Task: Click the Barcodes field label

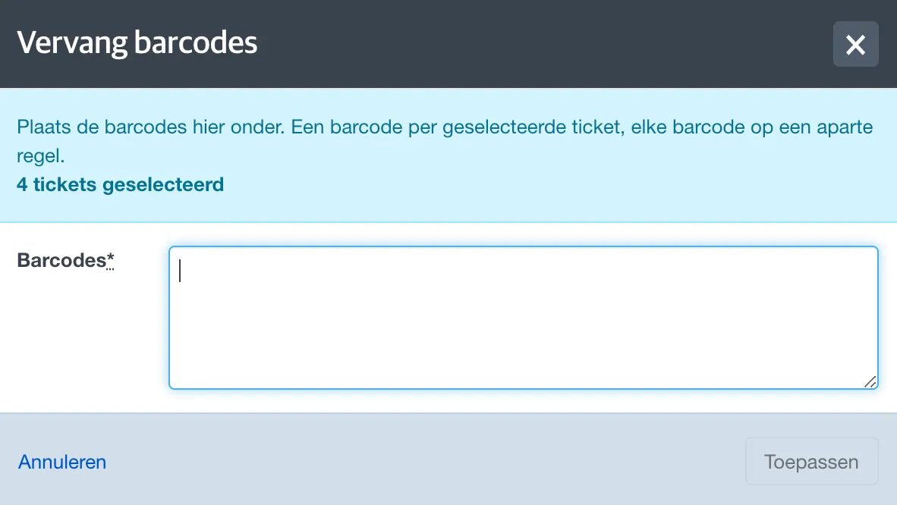Action: tap(61, 260)
